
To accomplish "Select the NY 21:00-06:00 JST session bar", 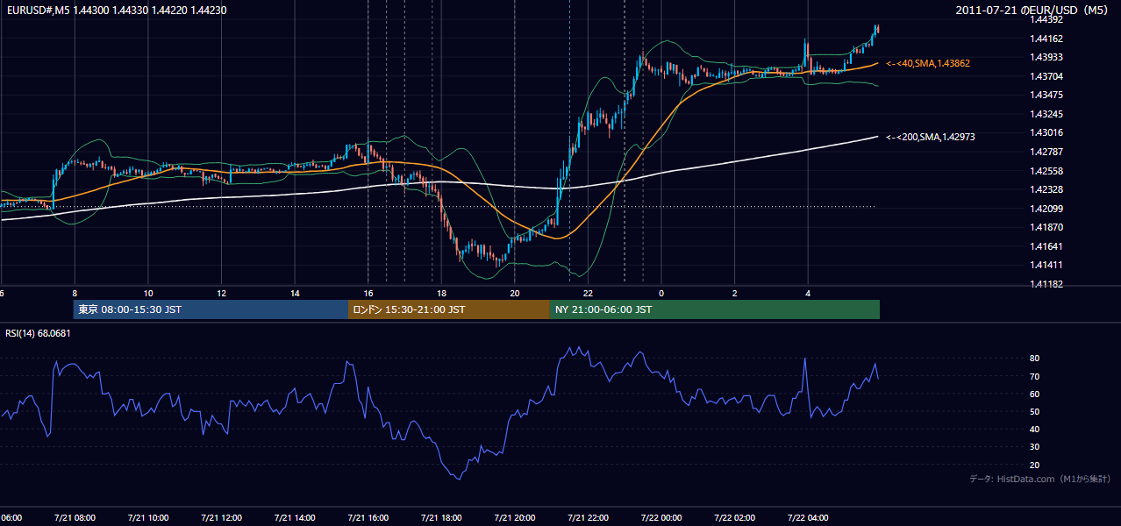I will point(715,309).
